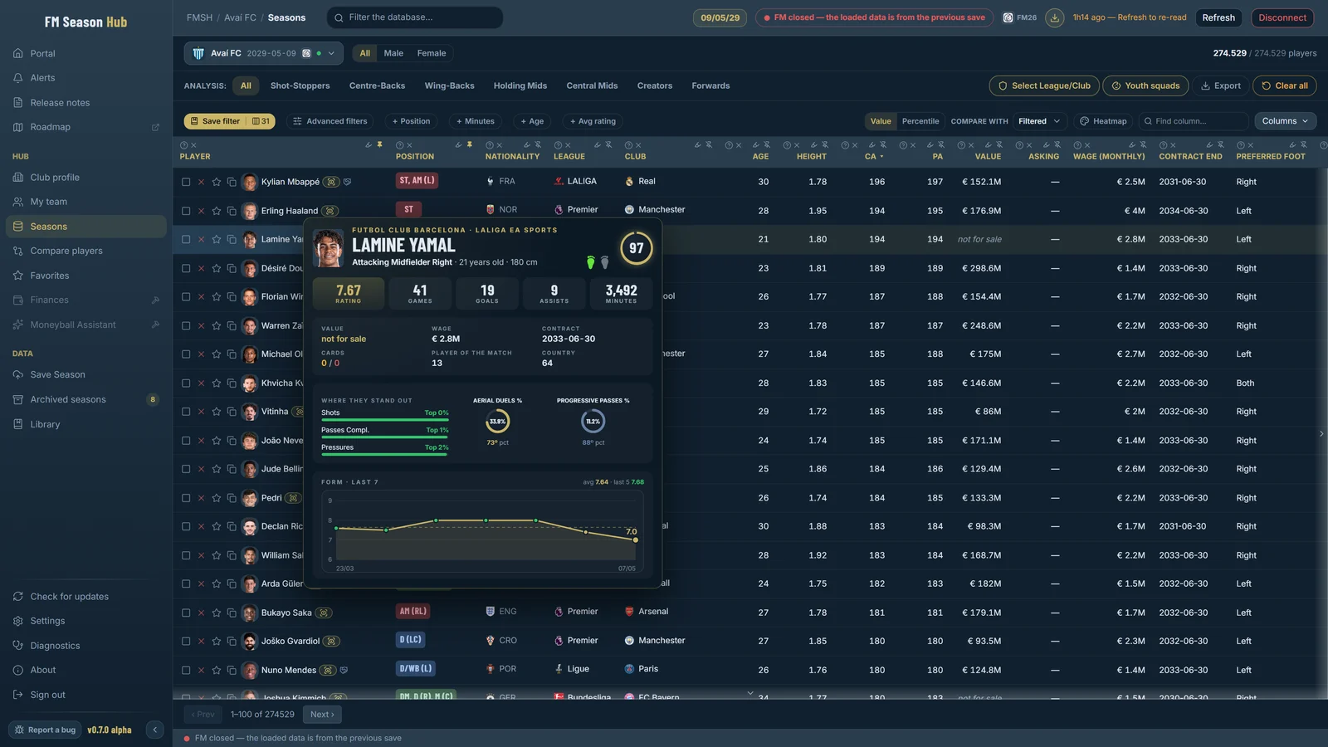
Task: Select Bukayo Saka row checkbox
Action: click(186, 613)
